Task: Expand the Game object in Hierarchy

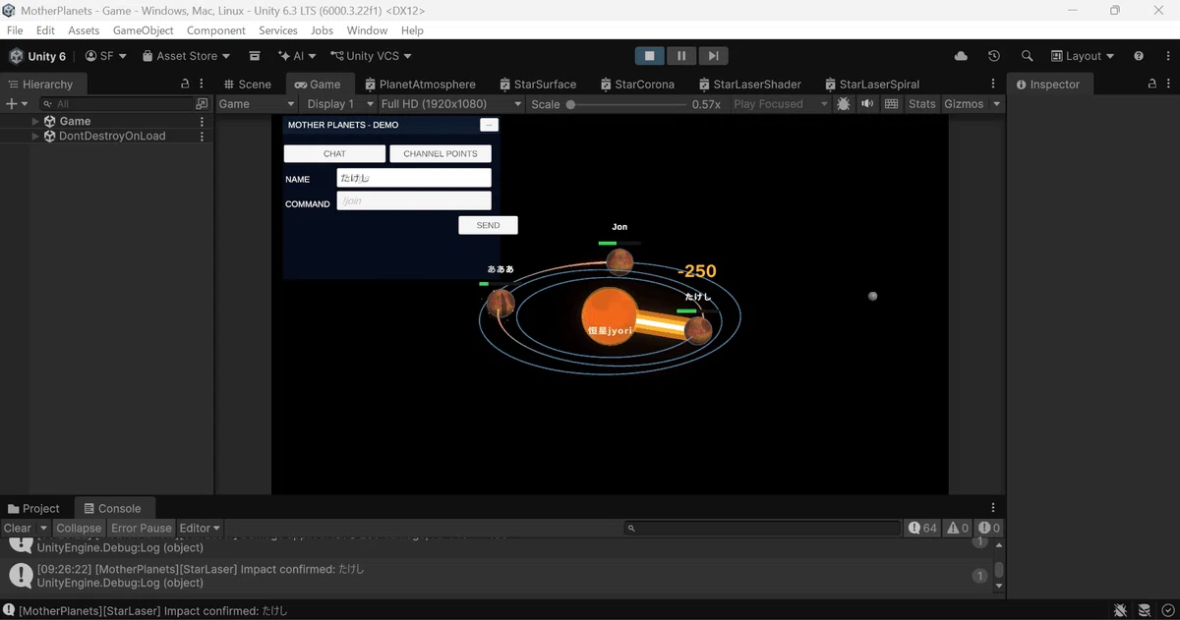Action: click(35, 121)
